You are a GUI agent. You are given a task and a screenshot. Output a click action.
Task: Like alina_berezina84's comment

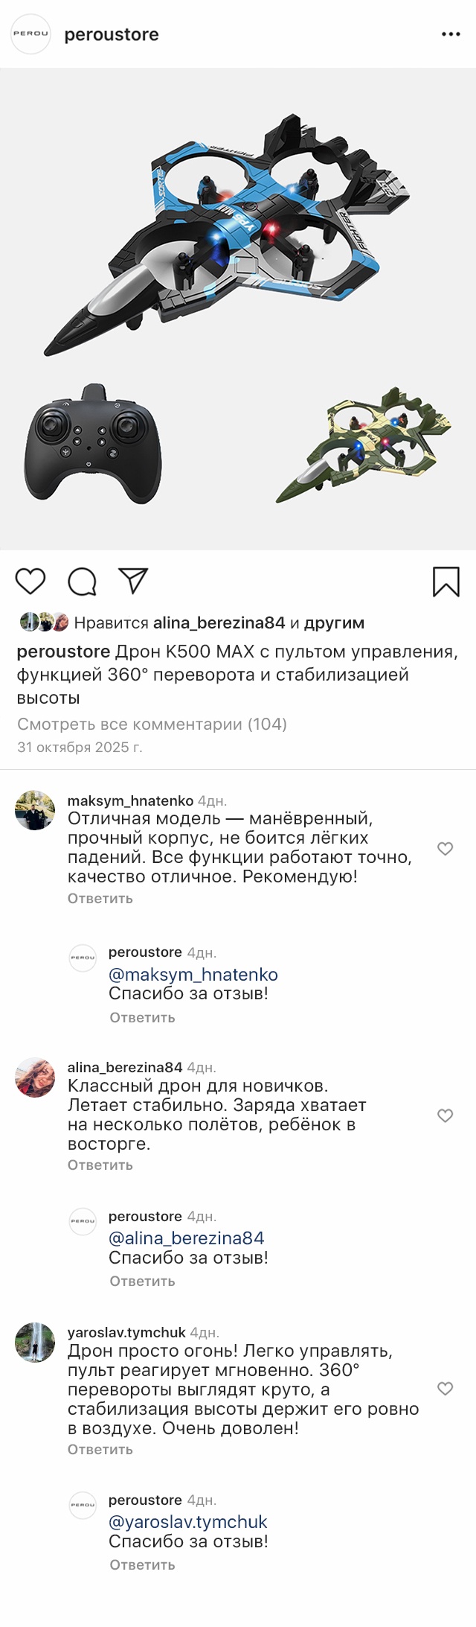click(445, 1115)
